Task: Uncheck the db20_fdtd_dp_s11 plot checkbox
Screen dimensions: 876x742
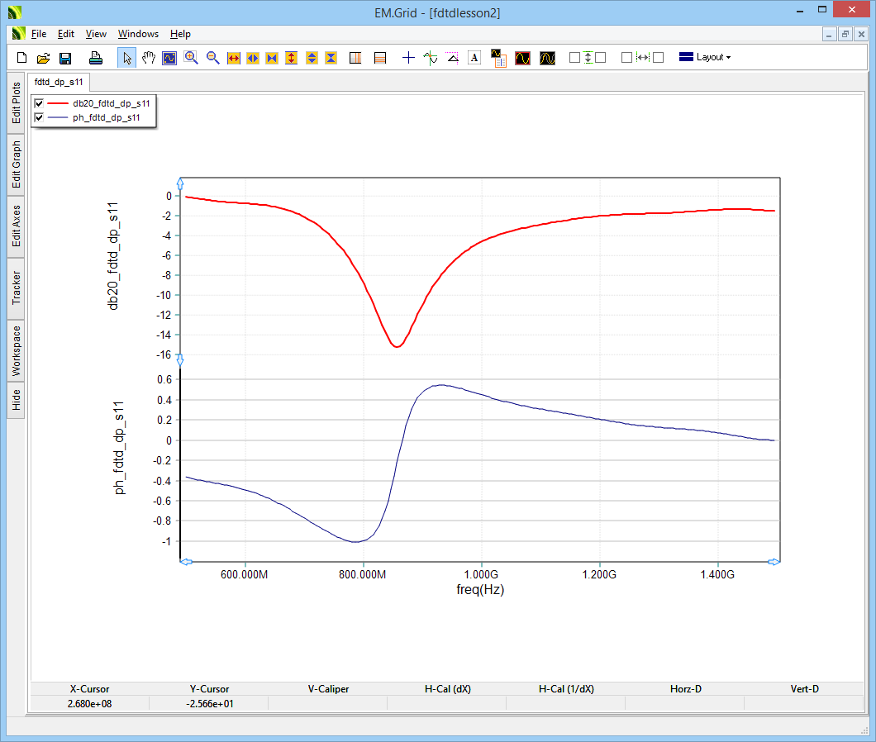Action: click(x=39, y=103)
